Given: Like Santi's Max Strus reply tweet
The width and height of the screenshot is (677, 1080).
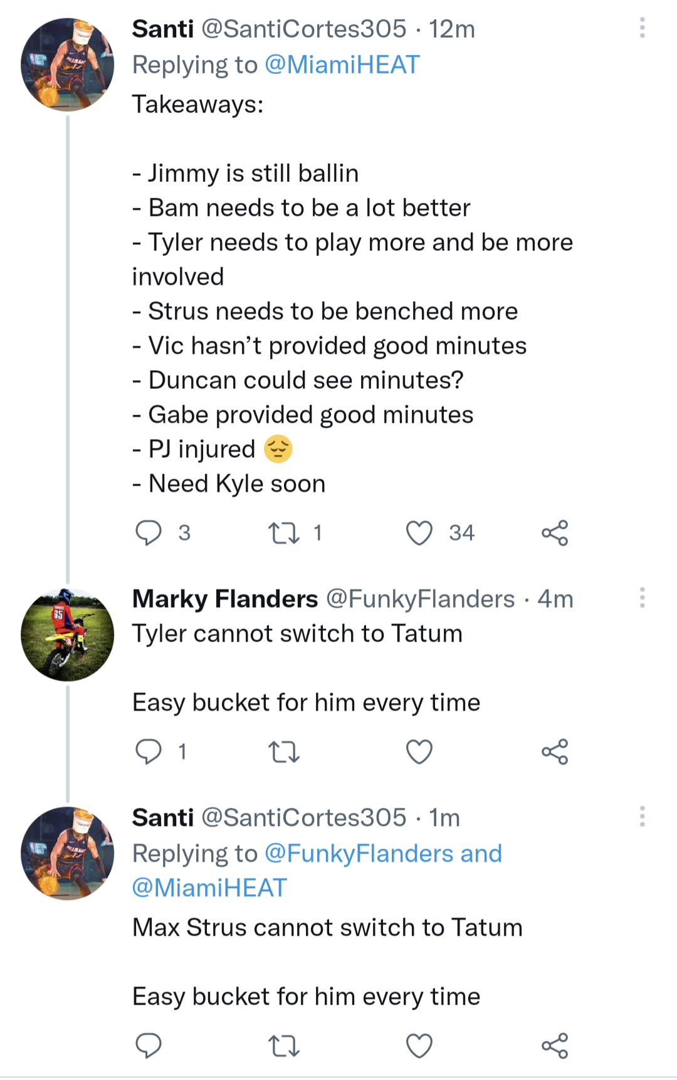Looking at the screenshot, I should coord(419,1046).
